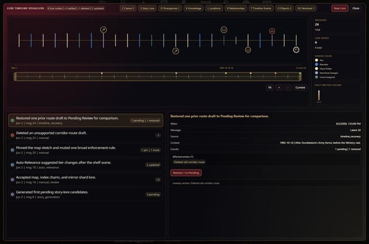Select the white highlighted marker at timeline end
Viewport: 369px width, 244px height.
(x=296, y=50)
